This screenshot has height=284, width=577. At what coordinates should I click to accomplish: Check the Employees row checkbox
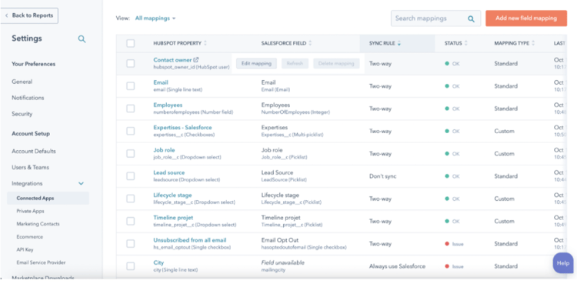point(131,109)
